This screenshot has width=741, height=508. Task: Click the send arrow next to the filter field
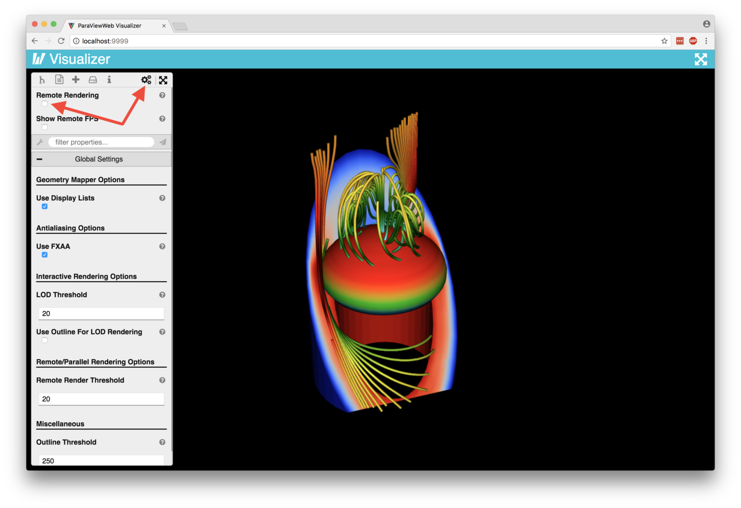click(x=163, y=142)
